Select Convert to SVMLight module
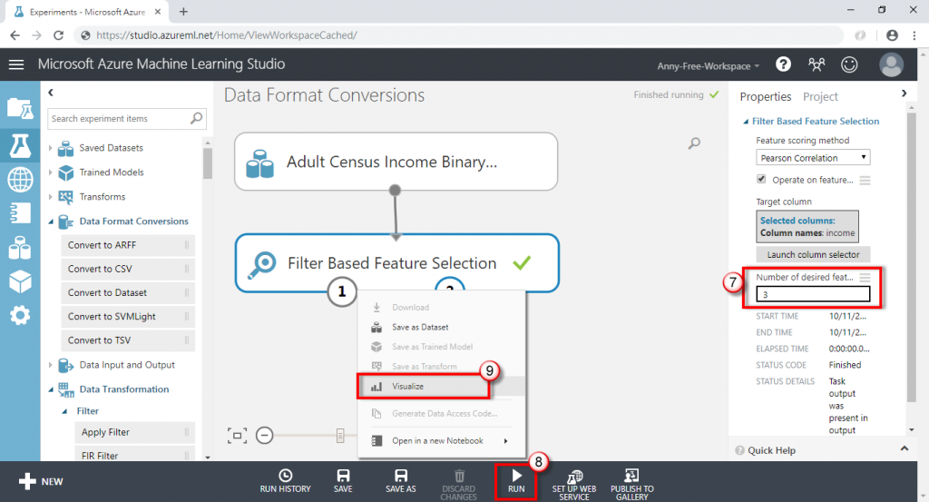929x502 pixels. pyautogui.click(x=128, y=316)
